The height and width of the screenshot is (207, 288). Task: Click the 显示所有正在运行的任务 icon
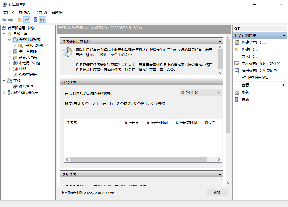237,63
